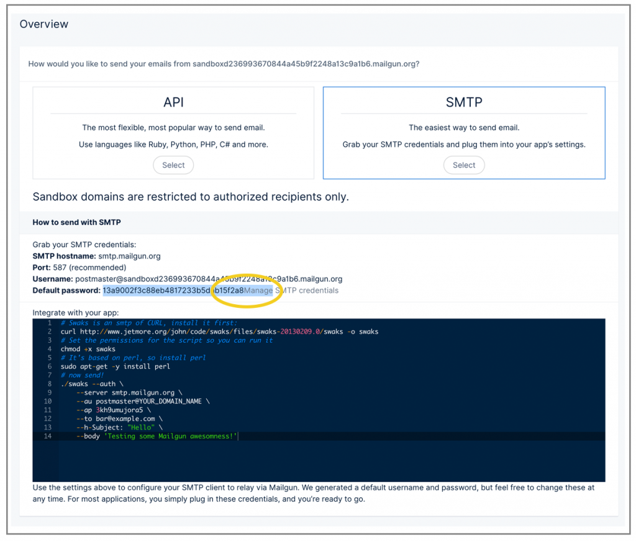
Task: Click Select under the API option
Action: tap(173, 165)
